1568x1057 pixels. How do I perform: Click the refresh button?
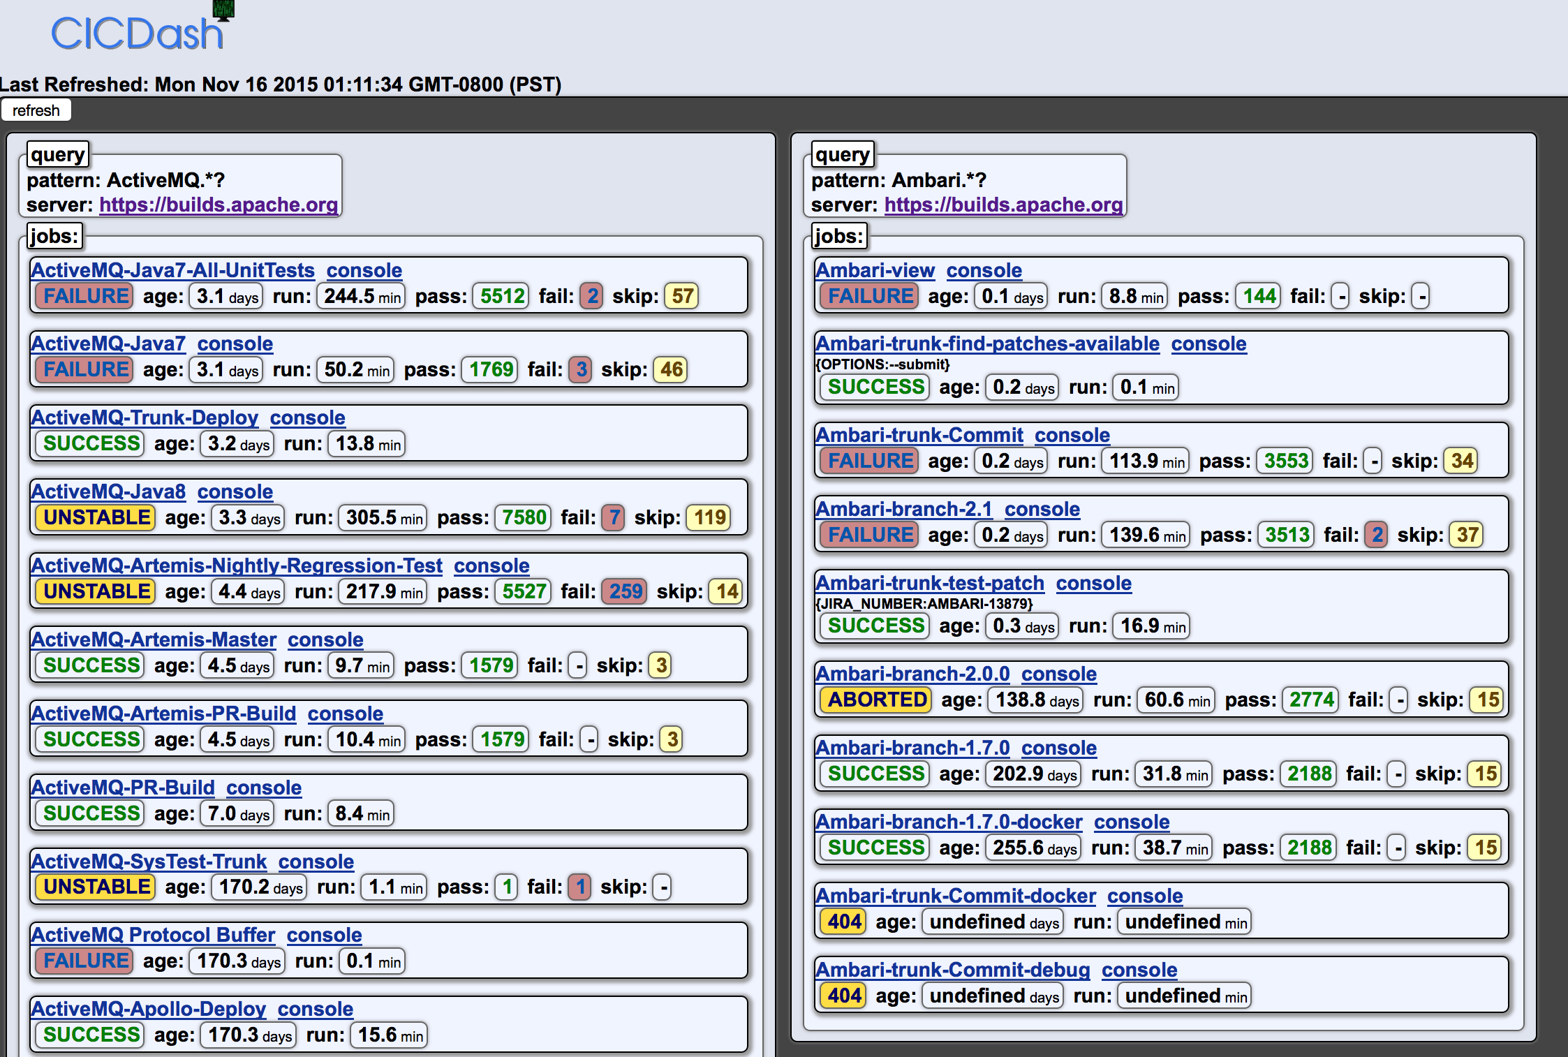point(36,110)
